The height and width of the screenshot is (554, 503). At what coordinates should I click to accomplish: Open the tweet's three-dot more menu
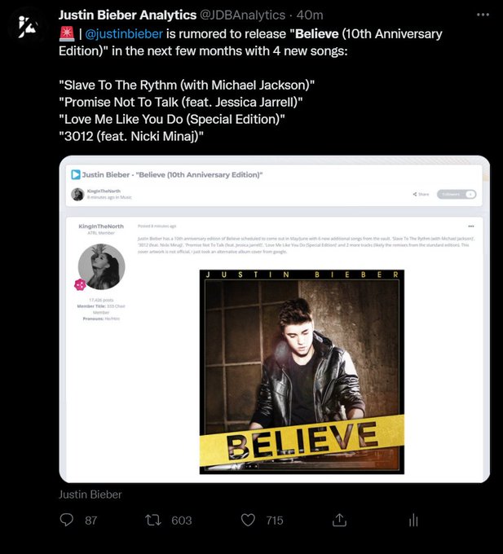[483, 15]
